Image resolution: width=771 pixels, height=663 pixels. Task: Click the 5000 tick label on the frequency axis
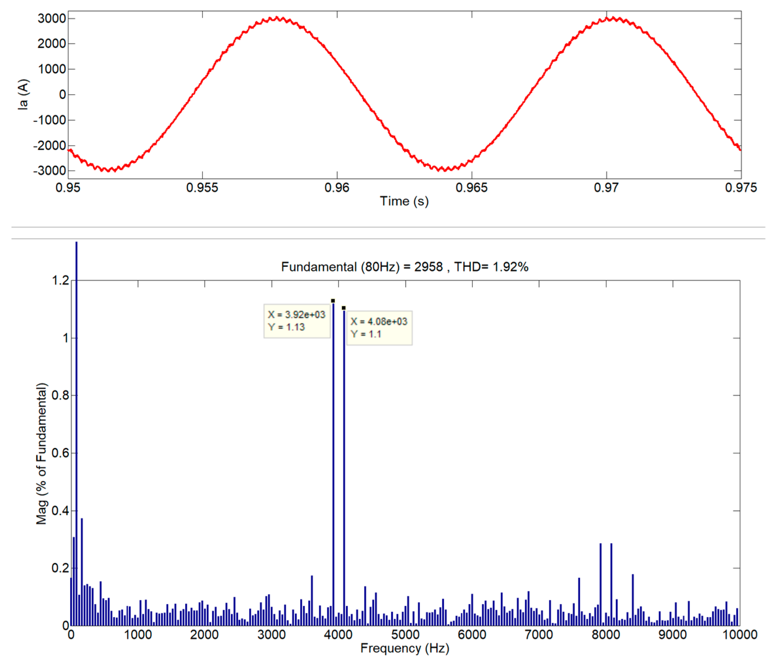click(405, 634)
